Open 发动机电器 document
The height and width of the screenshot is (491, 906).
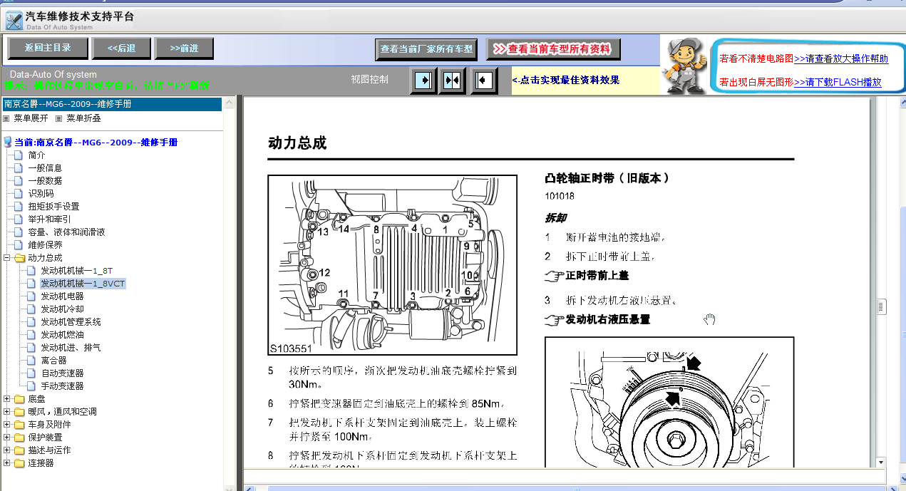tap(62, 296)
